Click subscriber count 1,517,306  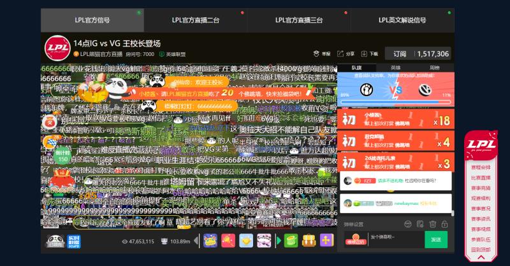(433, 54)
